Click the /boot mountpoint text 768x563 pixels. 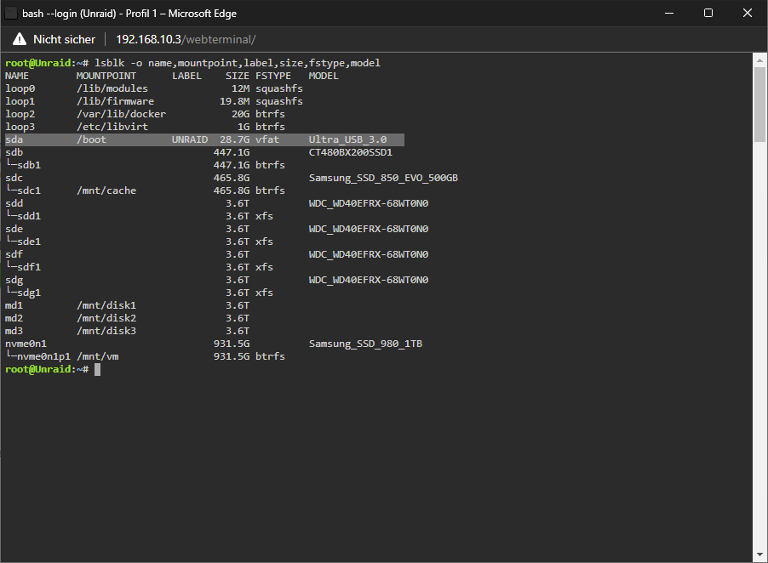point(91,139)
